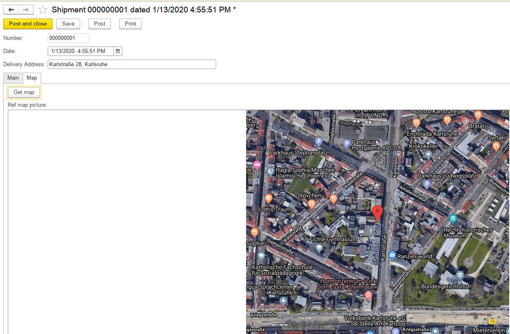The width and height of the screenshot is (510, 334).
Task: Click the lingua Sprachcenter map marker
Action: tap(283, 302)
